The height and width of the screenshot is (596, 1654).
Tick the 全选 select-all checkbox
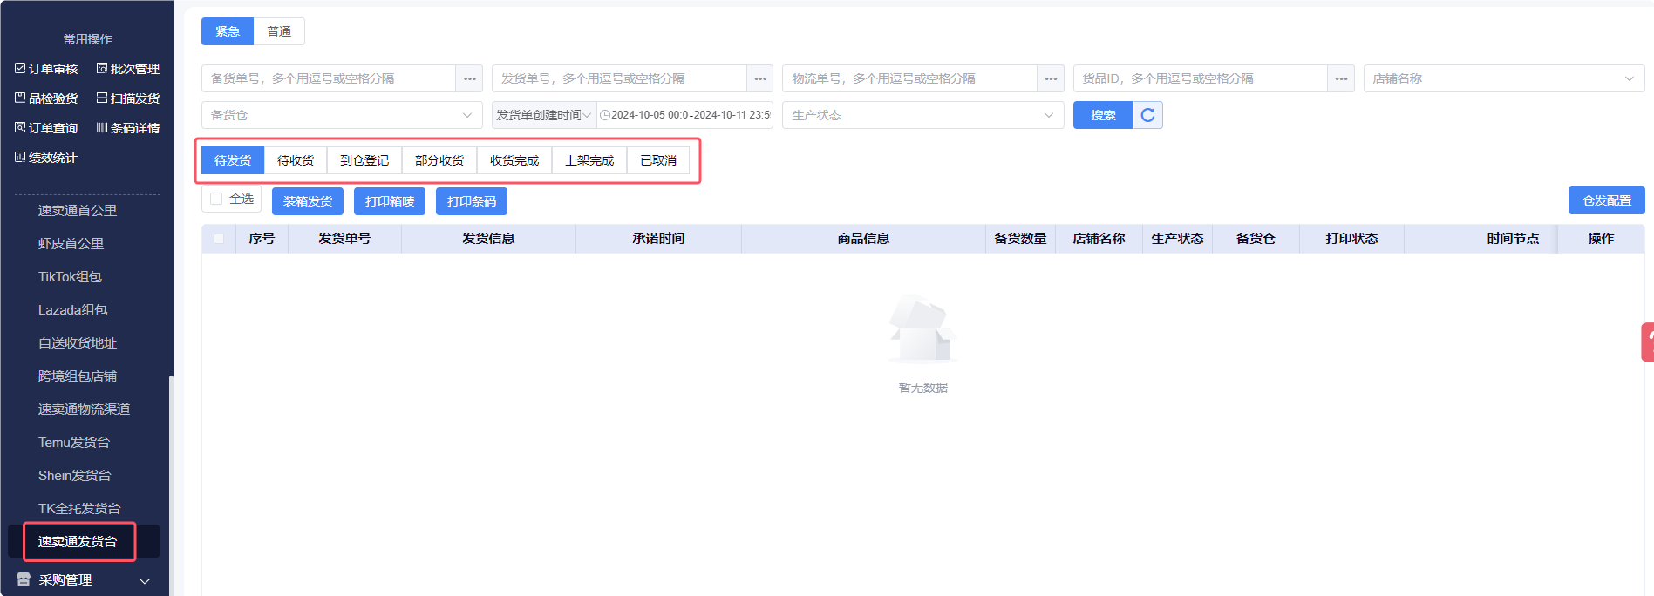(216, 199)
